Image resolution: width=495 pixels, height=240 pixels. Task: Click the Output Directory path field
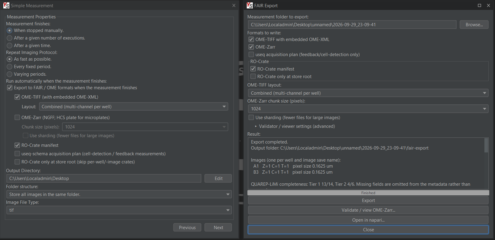(104, 178)
